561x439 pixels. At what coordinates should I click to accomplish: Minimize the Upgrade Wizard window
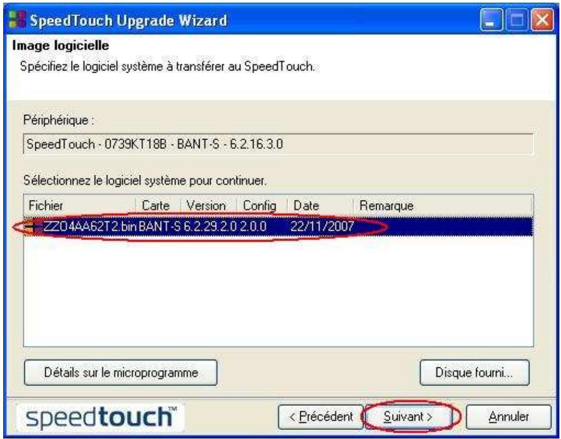coord(490,19)
